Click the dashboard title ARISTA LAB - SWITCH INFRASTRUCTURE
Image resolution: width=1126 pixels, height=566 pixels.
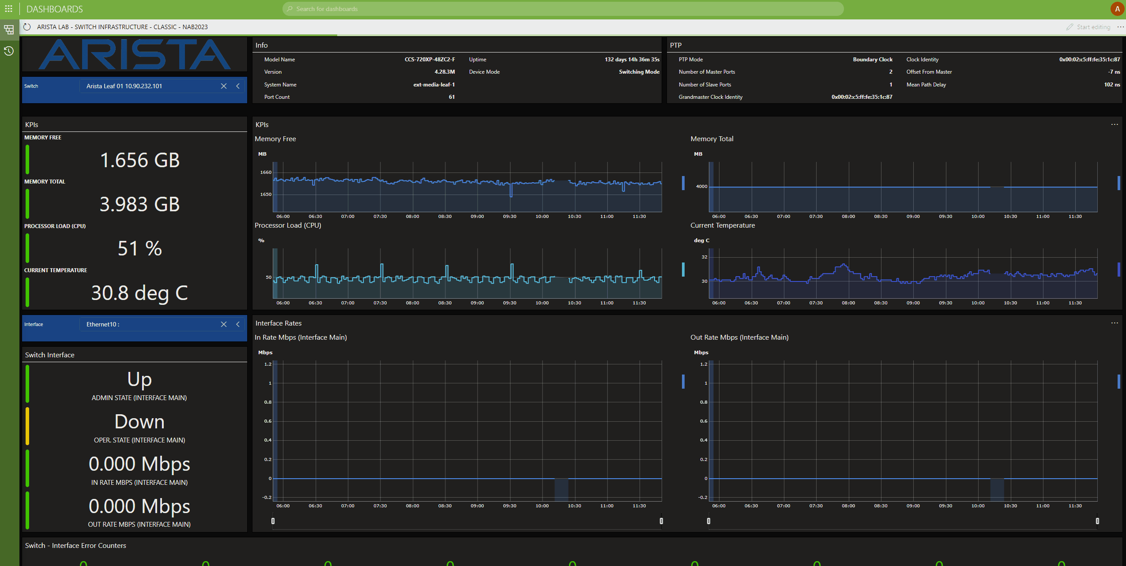tap(122, 27)
